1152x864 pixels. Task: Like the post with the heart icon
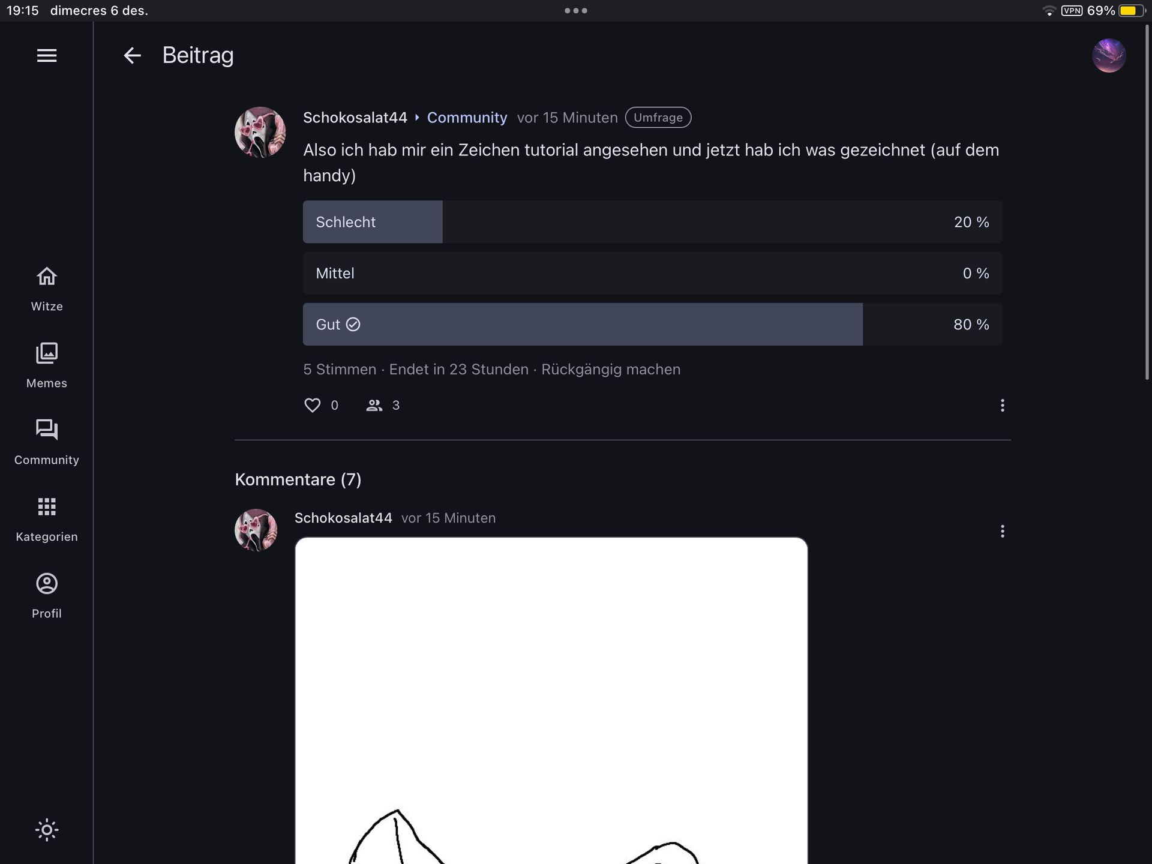click(x=313, y=406)
